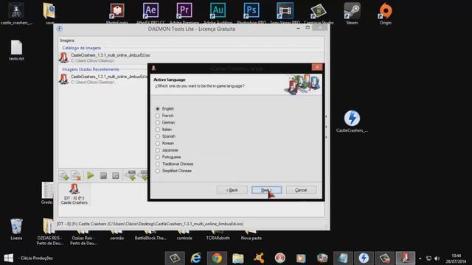Open Steam desktop shortcut
This screenshot has height=265, width=472.
[352, 13]
